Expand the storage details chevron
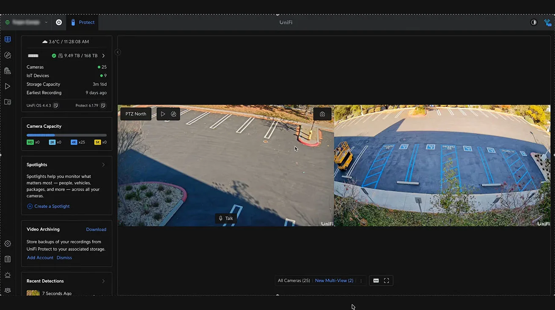Screen dimensions: 555x310 (x=104, y=56)
